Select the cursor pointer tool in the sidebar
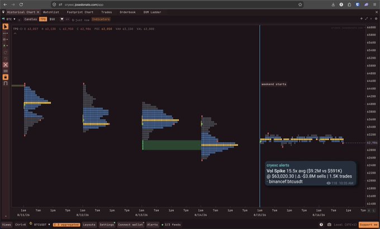Image resolution: width=380 pixels, height=229 pixels. point(6,26)
